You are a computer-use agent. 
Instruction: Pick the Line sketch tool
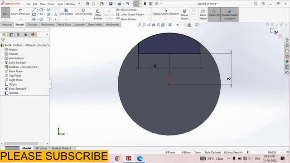pos(34,10)
